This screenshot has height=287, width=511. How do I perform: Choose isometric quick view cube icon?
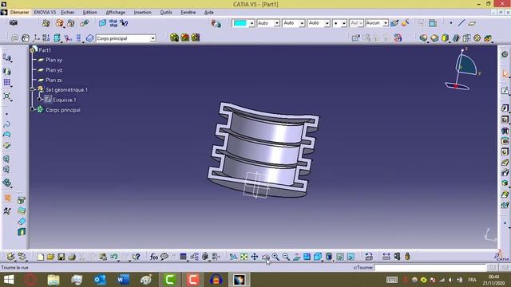(318, 257)
